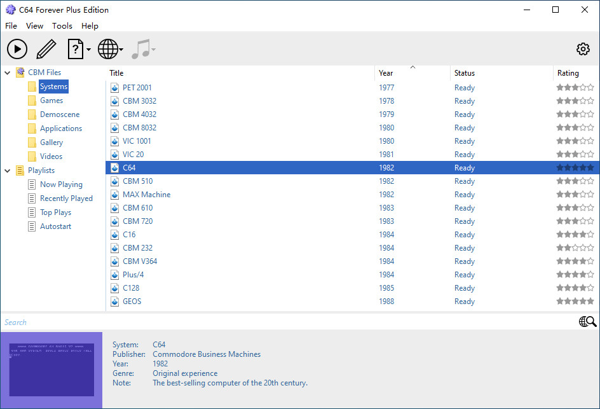Click the globe icon in the toolbar
This screenshot has height=409, width=600.
coord(108,49)
